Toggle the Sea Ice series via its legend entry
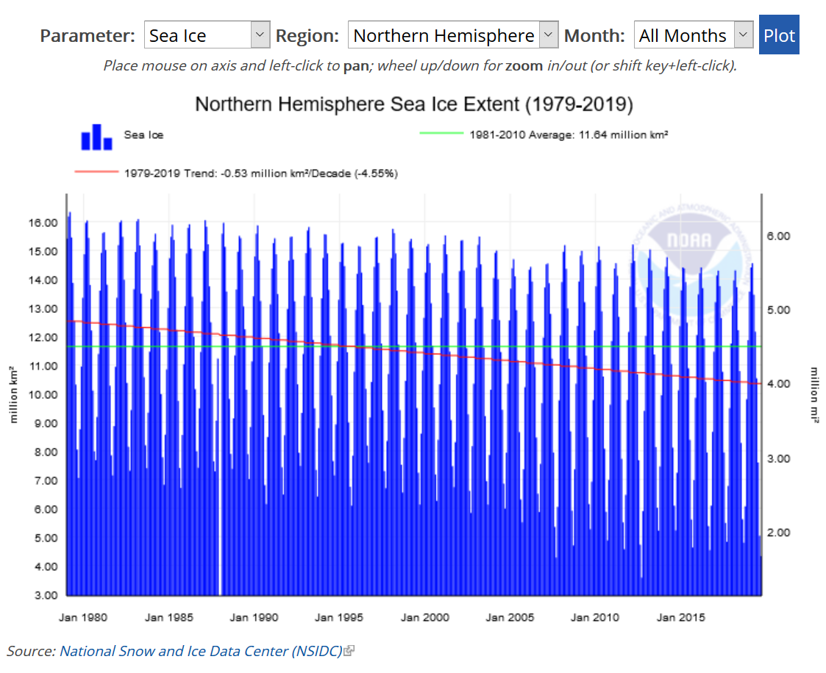 coord(144,137)
